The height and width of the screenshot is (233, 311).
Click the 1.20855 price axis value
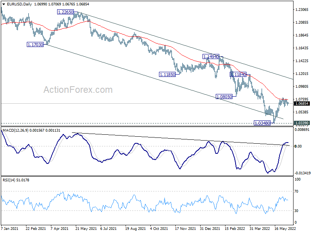302,23
